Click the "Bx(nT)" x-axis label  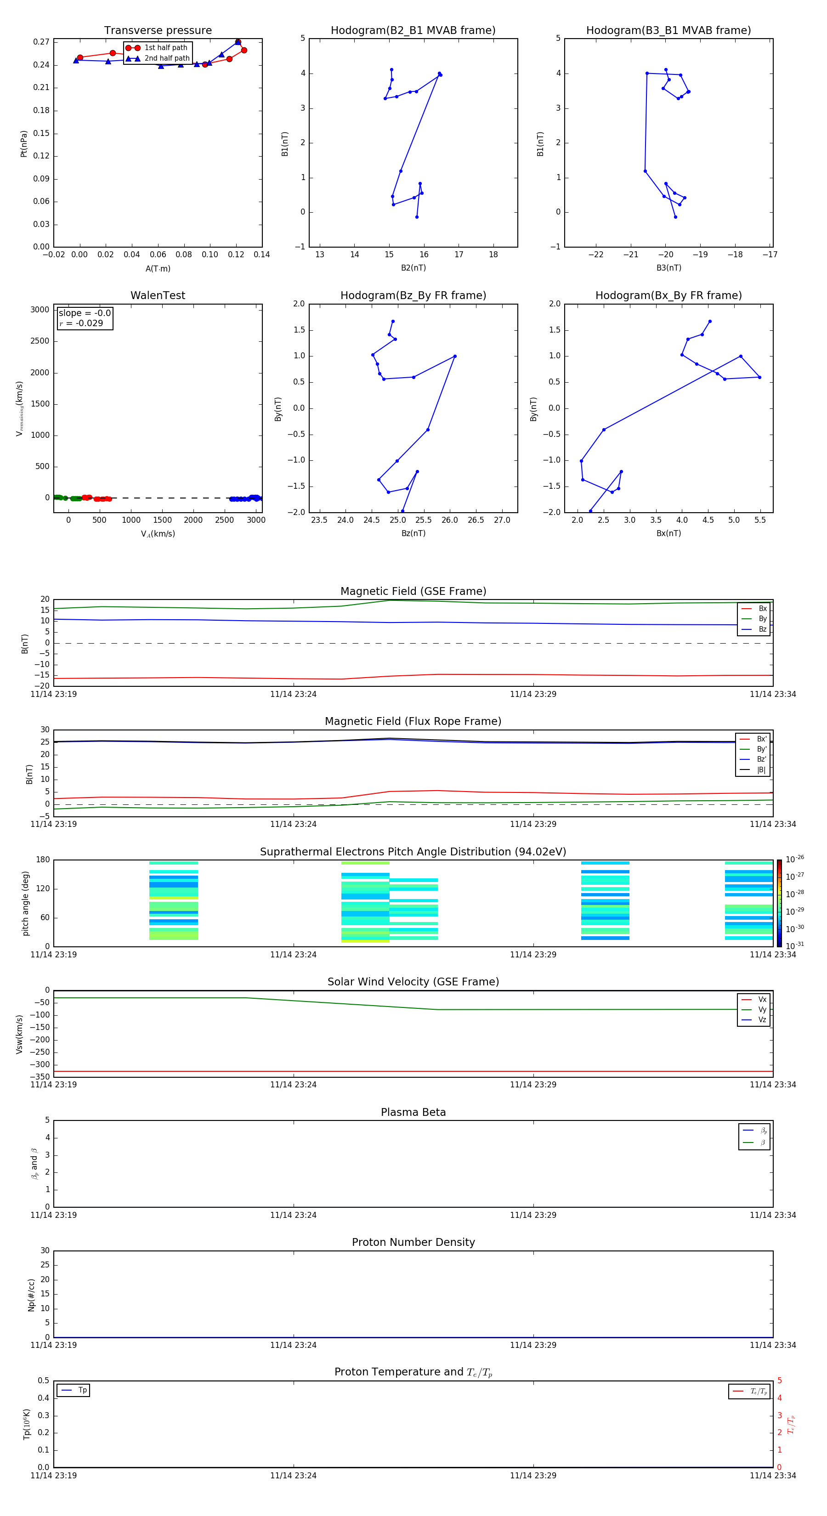click(668, 534)
